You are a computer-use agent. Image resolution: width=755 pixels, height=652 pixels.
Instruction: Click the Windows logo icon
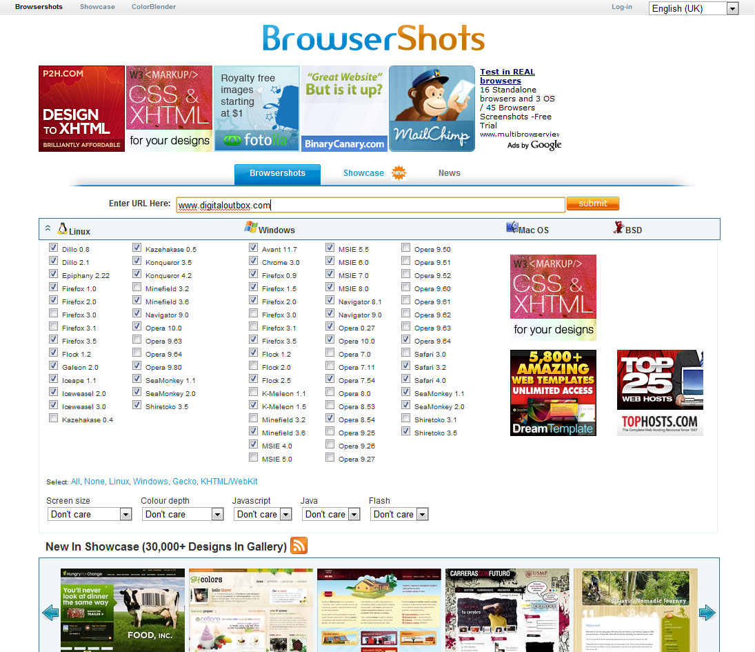pyautogui.click(x=250, y=228)
